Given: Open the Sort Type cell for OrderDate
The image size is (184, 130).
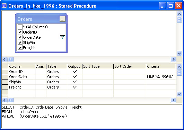Looking at the screenshot, I should pyautogui.click(x=98, y=77).
